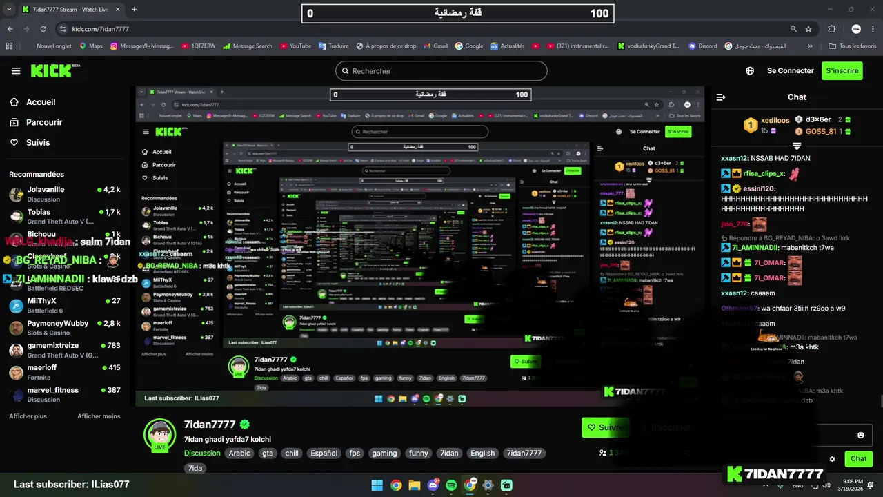Click the browser reload page icon
The image size is (883, 497).
click(43, 29)
